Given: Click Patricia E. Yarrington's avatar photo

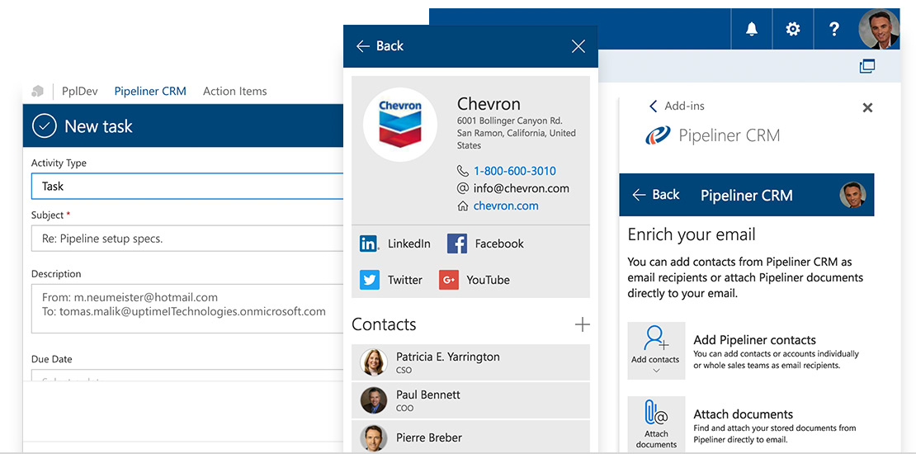Looking at the screenshot, I should 374,362.
